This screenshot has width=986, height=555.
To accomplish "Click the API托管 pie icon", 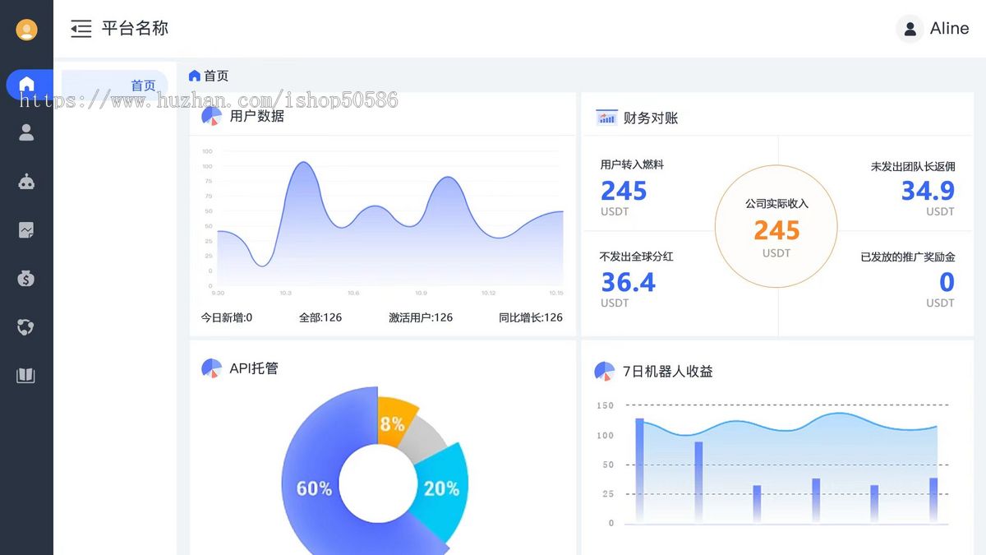I will pos(212,368).
